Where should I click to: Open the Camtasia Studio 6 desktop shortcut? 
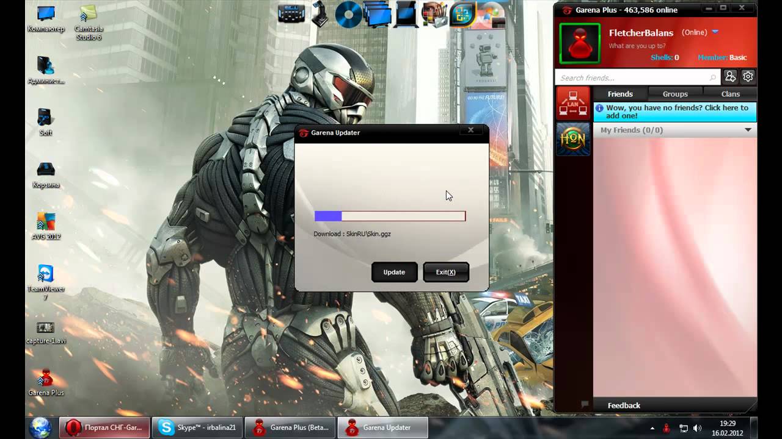click(x=89, y=23)
